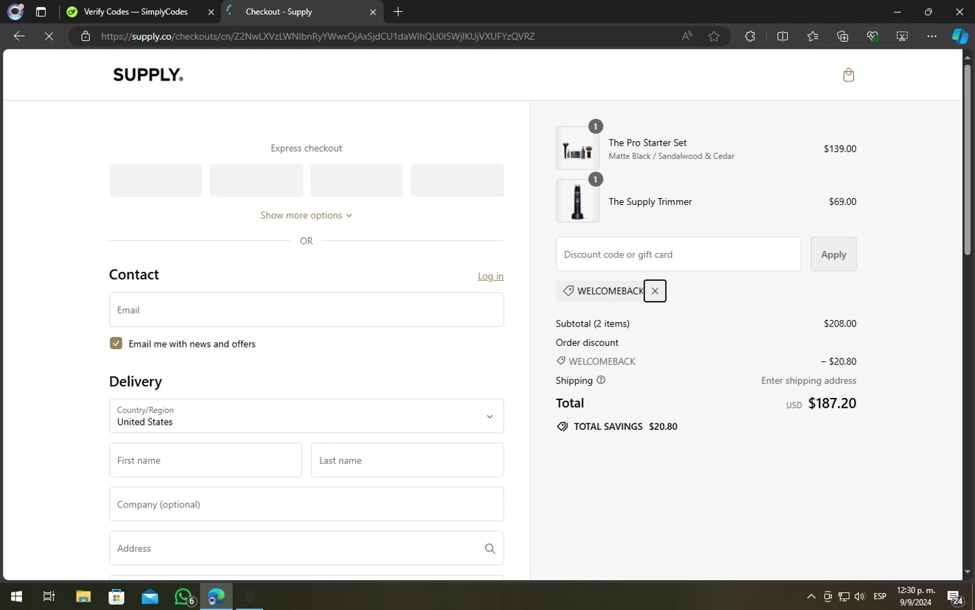This screenshot has height=610, width=975.
Task: Open the Favorites list in toolbar
Action: (812, 36)
